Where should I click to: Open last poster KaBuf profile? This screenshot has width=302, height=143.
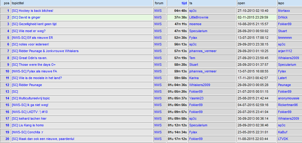coord(283,132)
